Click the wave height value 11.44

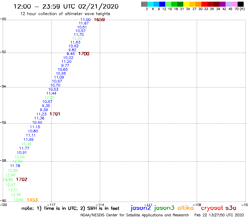pos(51,94)
